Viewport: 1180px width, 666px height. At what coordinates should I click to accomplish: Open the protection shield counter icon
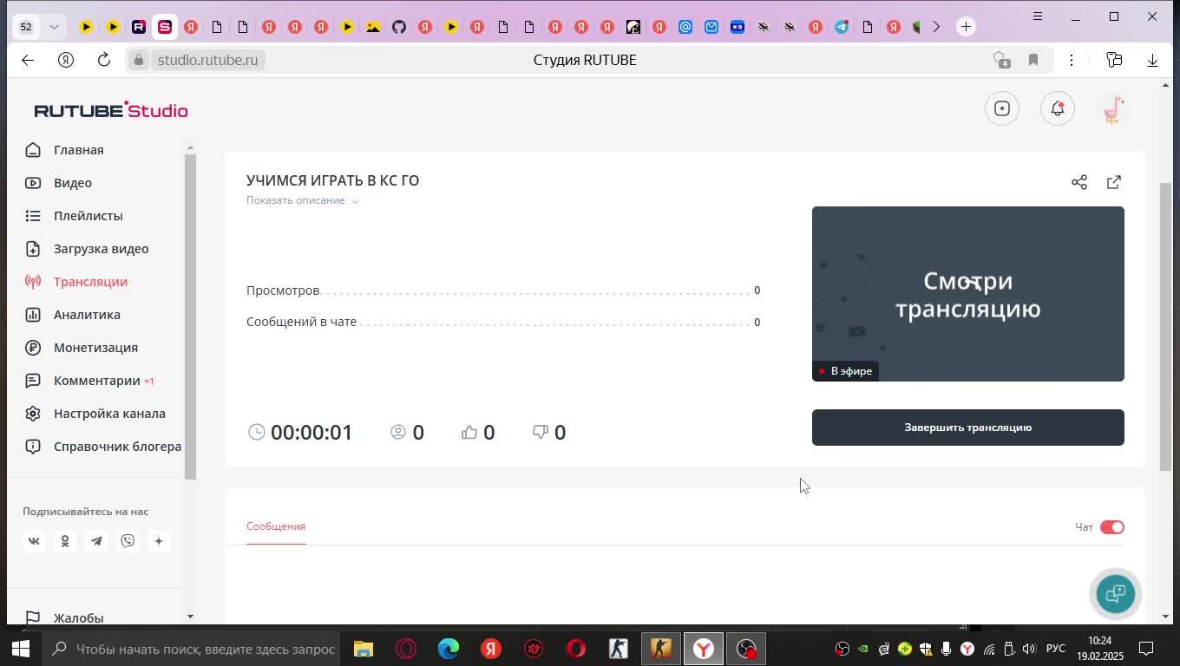tap(1001, 60)
